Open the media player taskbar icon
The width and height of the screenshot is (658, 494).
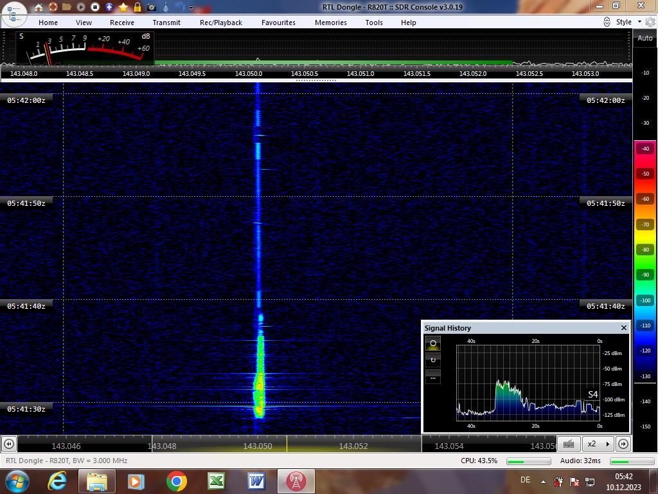coord(136,481)
